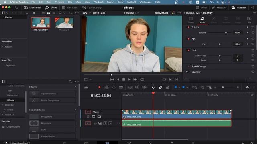Jump to first frame of timeline

pyautogui.click(x=112, y=80)
